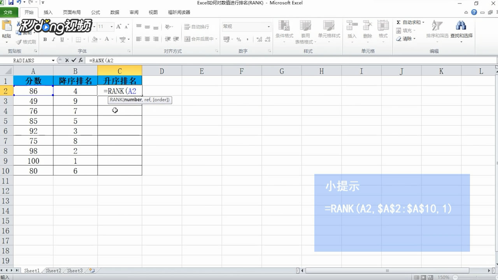Switch to the 页面布局 page layout tab

tap(72, 12)
